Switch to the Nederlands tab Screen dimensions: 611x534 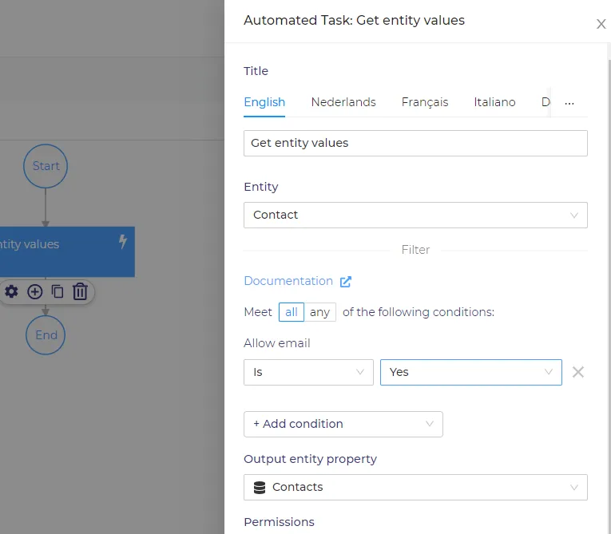(x=343, y=102)
